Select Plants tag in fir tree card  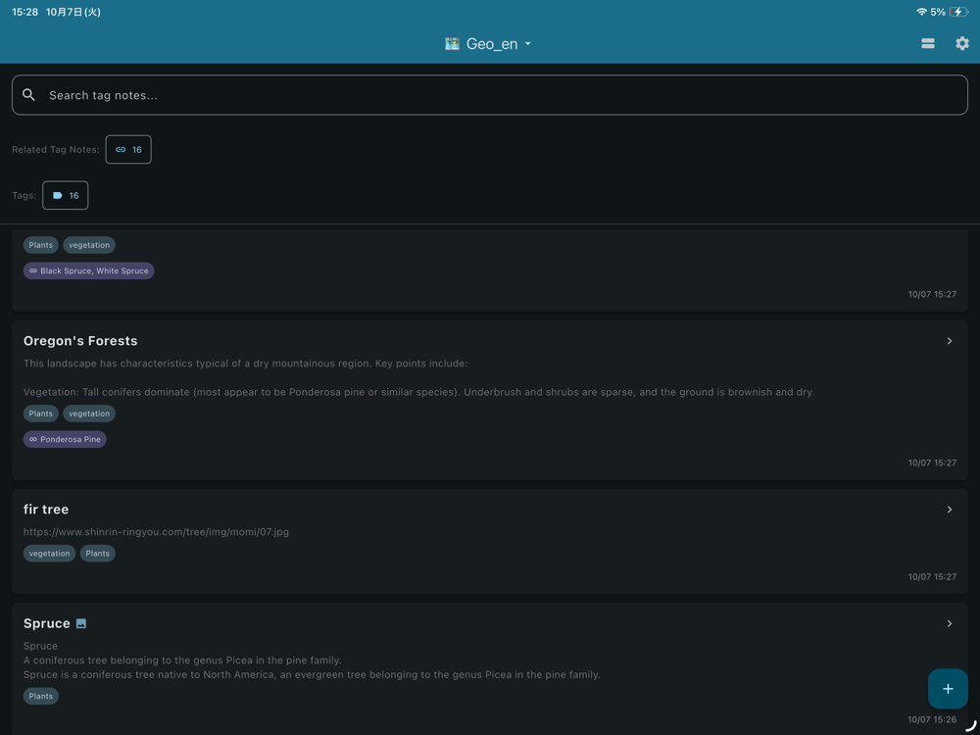click(x=97, y=554)
